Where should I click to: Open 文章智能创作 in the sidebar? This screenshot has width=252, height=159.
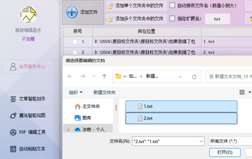(28, 99)
